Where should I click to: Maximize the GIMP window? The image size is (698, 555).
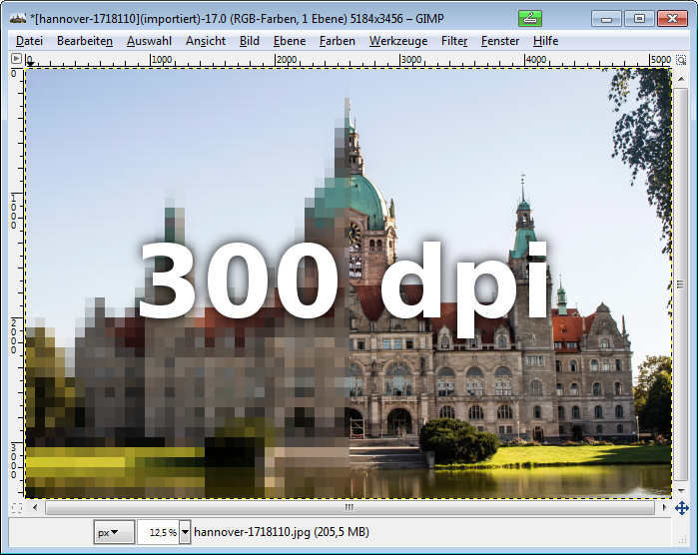(640, 18)
